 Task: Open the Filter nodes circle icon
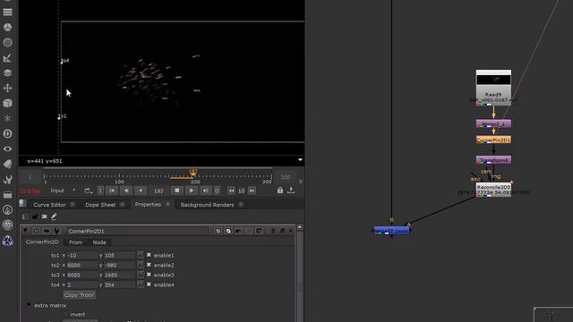[7, 42]
